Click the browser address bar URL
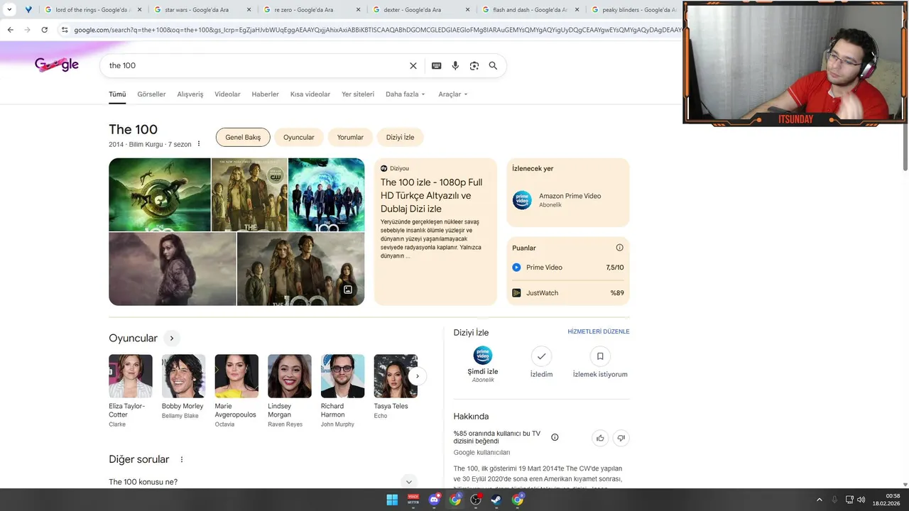 pyautogui.click(x=376, y=30)
